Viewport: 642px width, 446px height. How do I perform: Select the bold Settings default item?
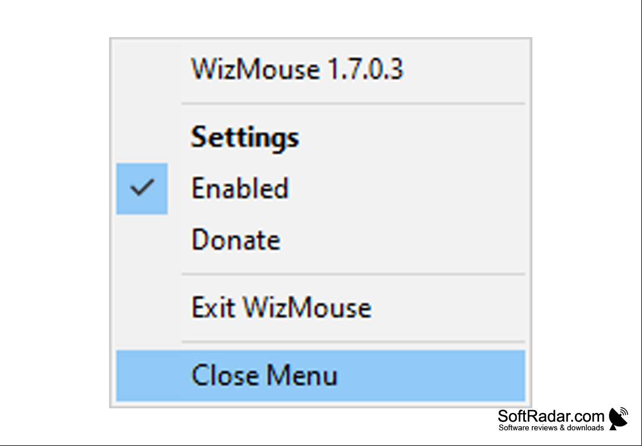(x=245, y=137)
